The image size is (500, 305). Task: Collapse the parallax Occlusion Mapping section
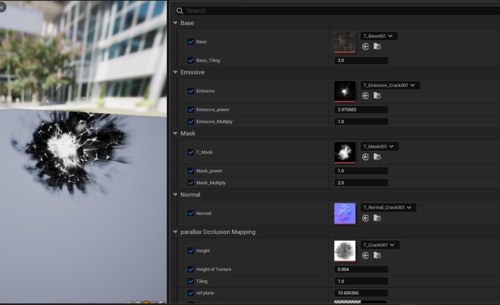[175, 232]
